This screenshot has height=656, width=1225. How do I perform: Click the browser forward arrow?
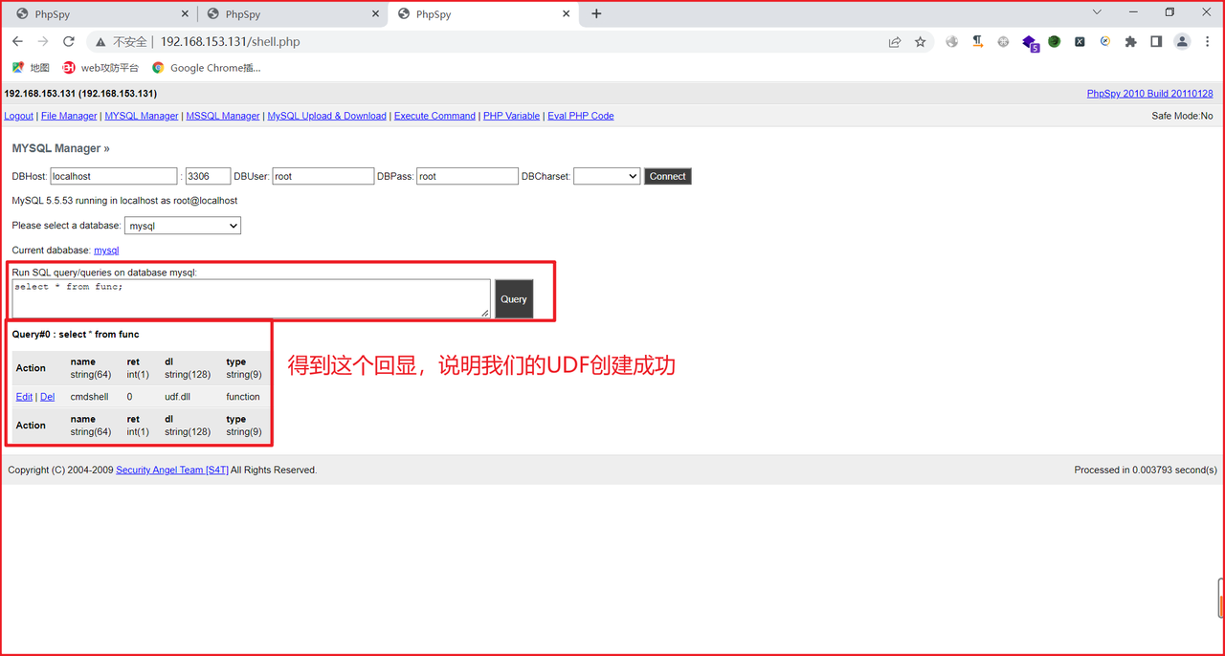tap(43, 42)
